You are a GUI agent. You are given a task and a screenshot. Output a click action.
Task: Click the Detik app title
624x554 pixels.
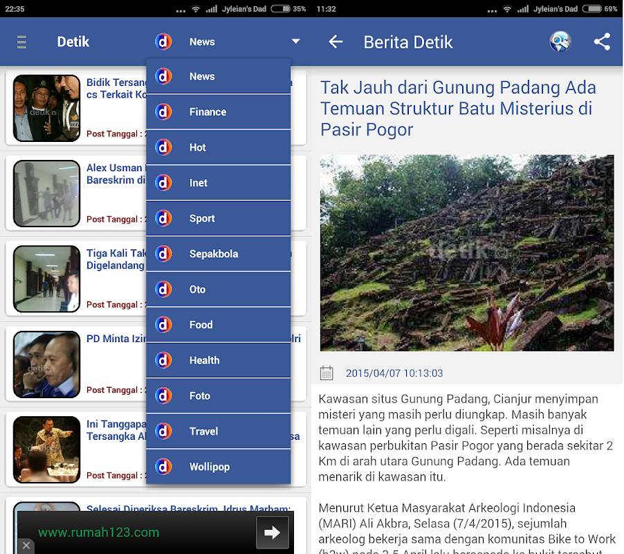pyautogui.click(x=73, y=42)
